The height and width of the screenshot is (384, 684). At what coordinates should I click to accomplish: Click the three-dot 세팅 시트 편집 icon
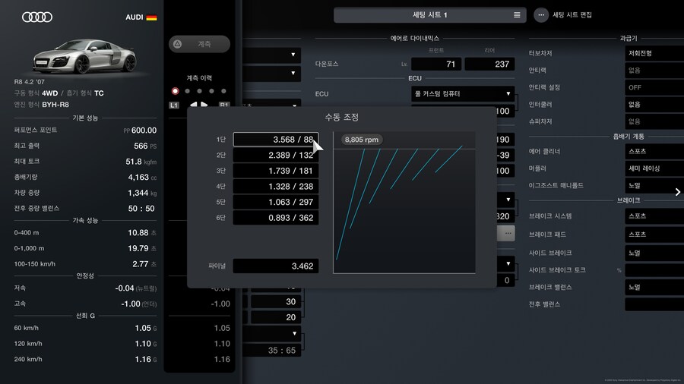pyautogui.click(x=541, y=15)
